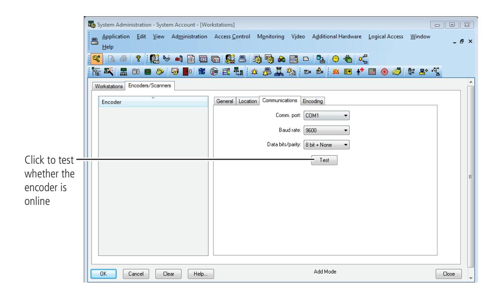Click the print preview toolbar icon
Viewport: 500px width, 297px height.
click(111, 59)
